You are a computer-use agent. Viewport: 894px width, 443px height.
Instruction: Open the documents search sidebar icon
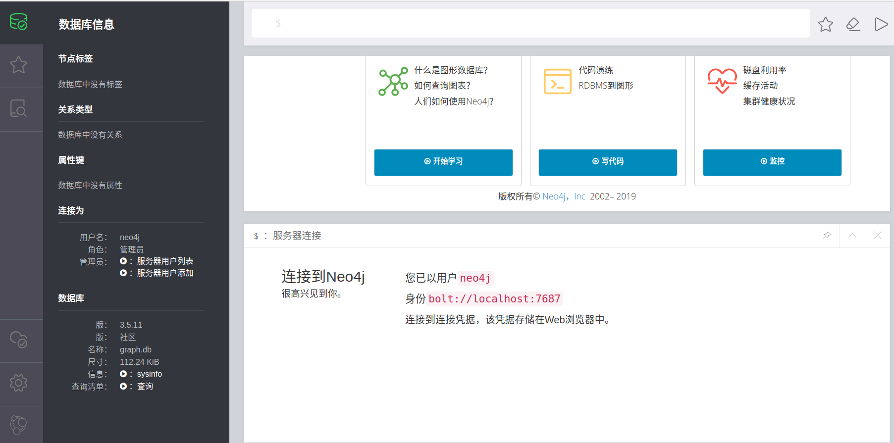(19, 108)
